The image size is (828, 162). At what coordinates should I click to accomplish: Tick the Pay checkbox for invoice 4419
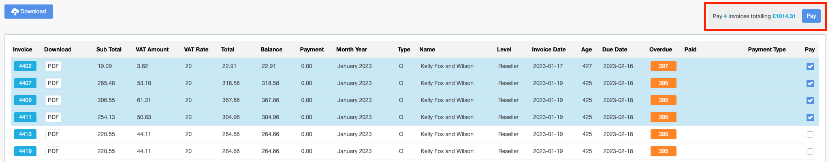point(810,151)
